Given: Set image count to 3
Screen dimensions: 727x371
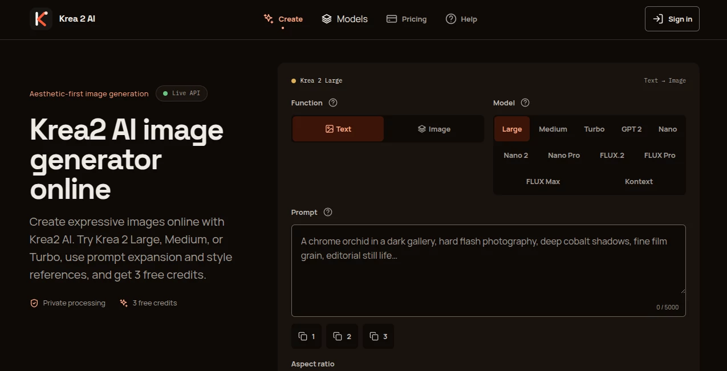Looking at the screenshot, I should coord(379,336).
